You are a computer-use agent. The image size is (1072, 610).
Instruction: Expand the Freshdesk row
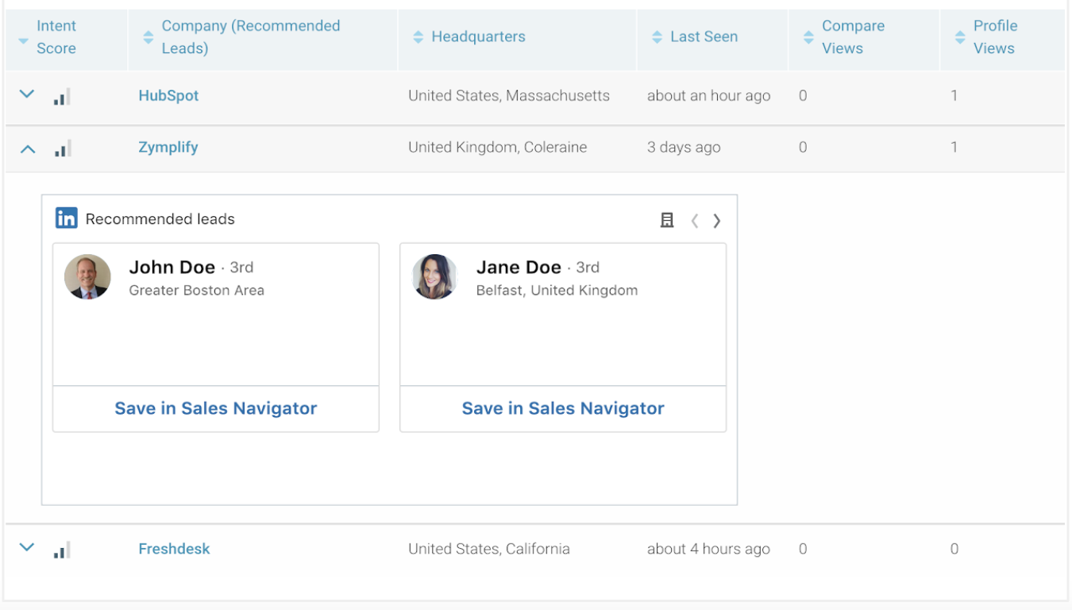tap(27, 547)
